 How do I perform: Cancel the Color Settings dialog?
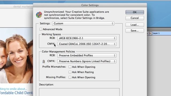pyautogui.click(x=135, y=18)
